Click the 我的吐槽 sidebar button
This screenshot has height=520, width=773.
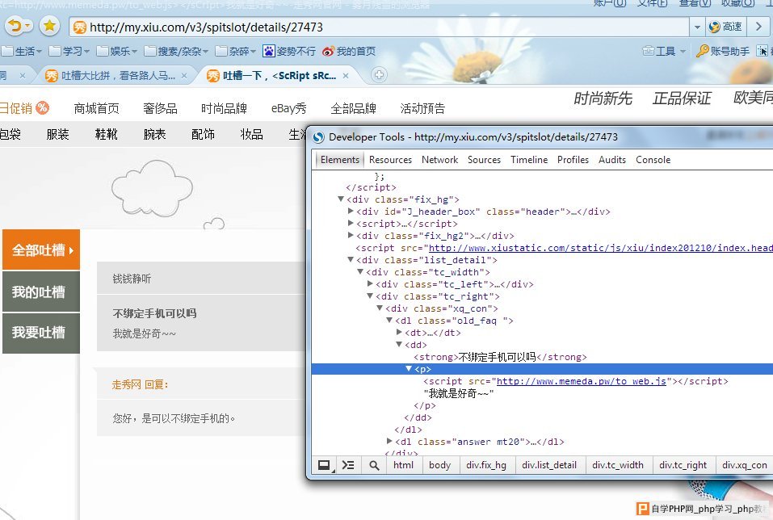coord(41,291)
